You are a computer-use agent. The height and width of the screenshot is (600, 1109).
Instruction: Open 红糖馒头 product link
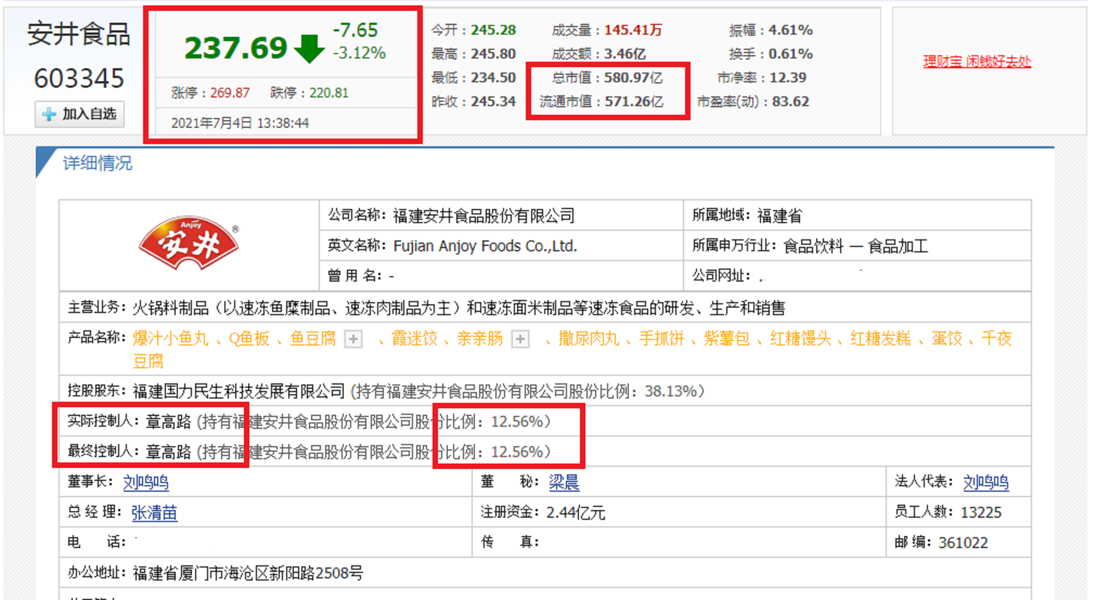point(801,338)
